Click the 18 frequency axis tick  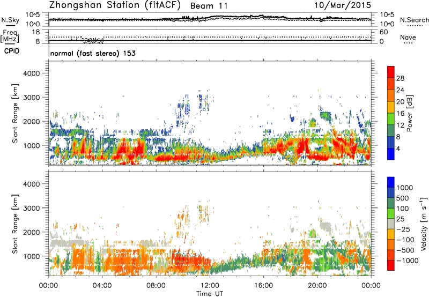(36, 32)
